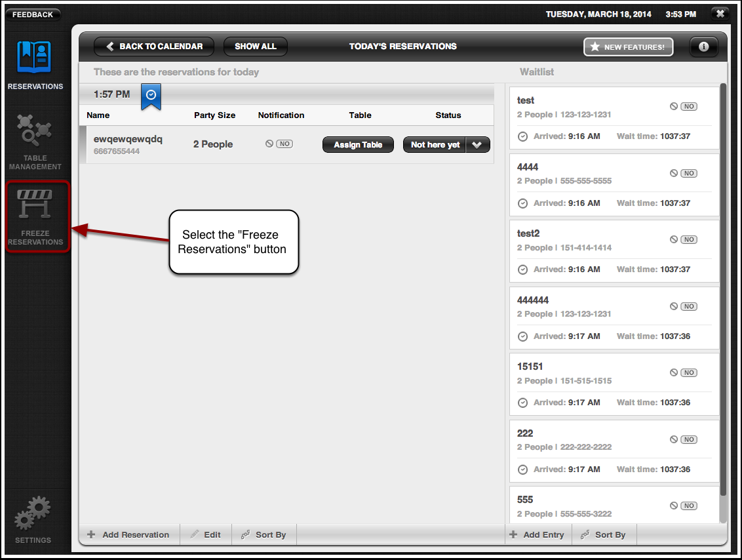Click the arrived clock icon for 15151 entry
The image size is (742, 560).
pyautogui.click(x=522, y=403)
